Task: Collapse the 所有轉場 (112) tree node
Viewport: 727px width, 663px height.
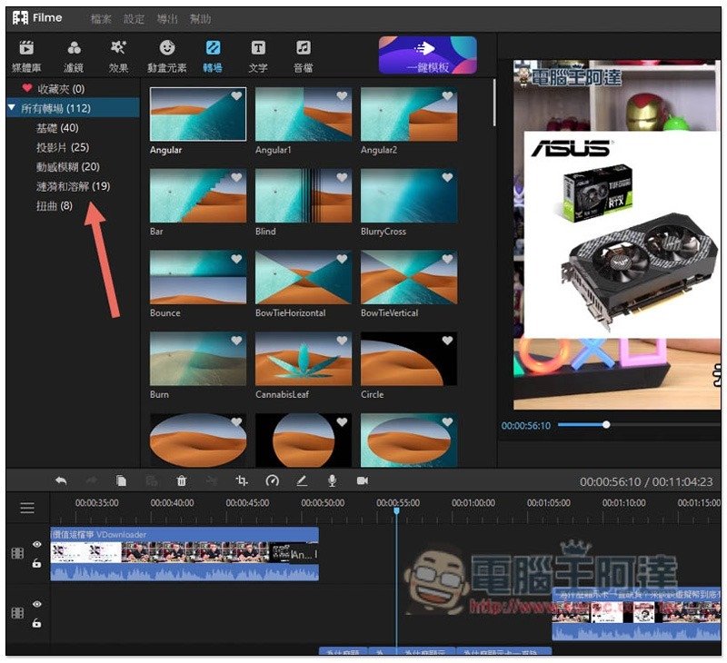Action: pyautogui.click(x=11, y=108)
